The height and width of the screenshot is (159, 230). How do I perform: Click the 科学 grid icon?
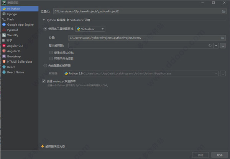pyautogui.click(x=4, y=41)
